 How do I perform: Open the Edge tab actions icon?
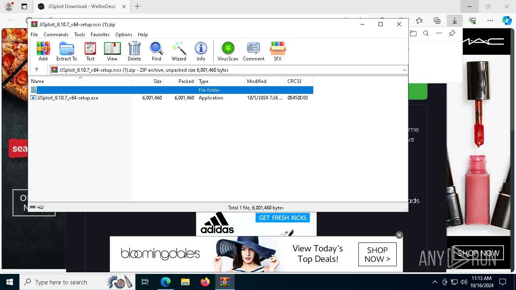[24, 6]
